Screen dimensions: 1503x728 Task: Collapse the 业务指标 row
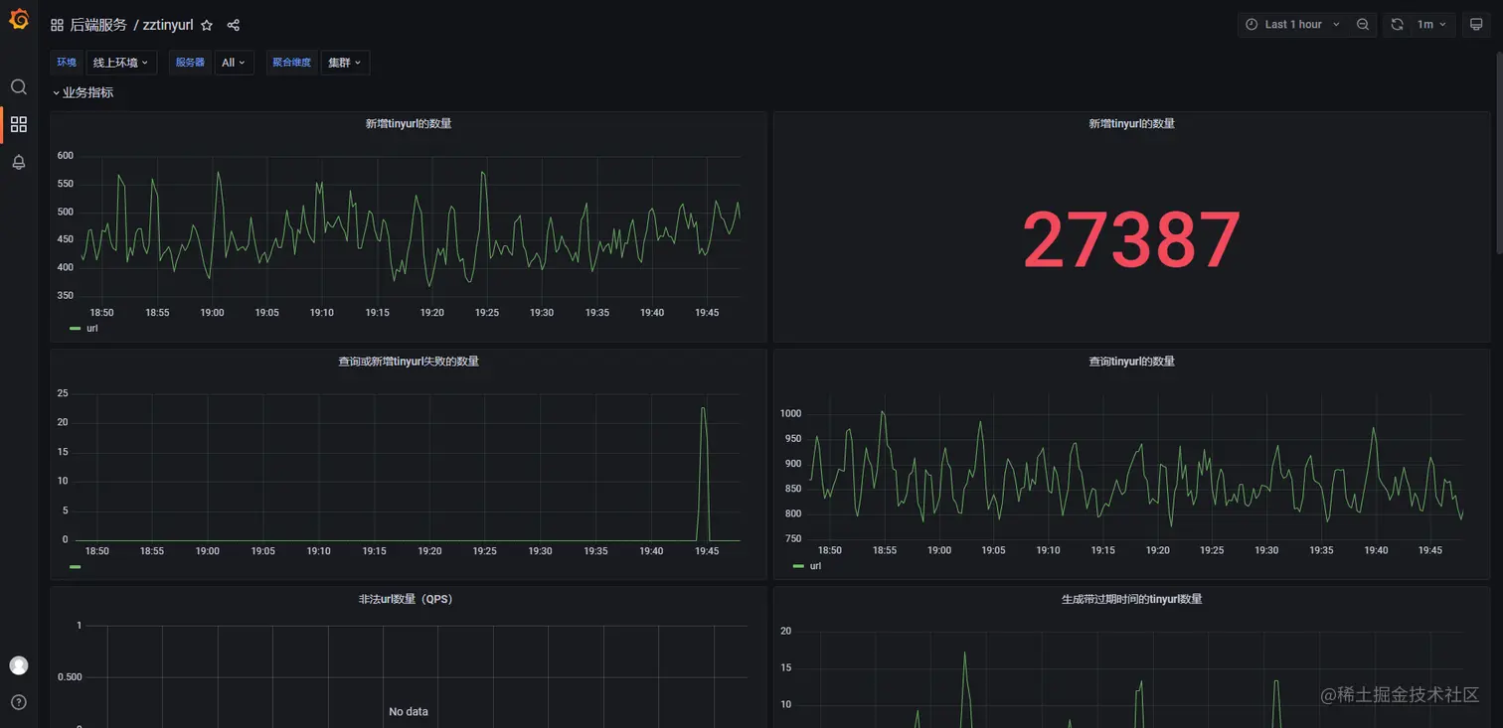coord(83,92)
